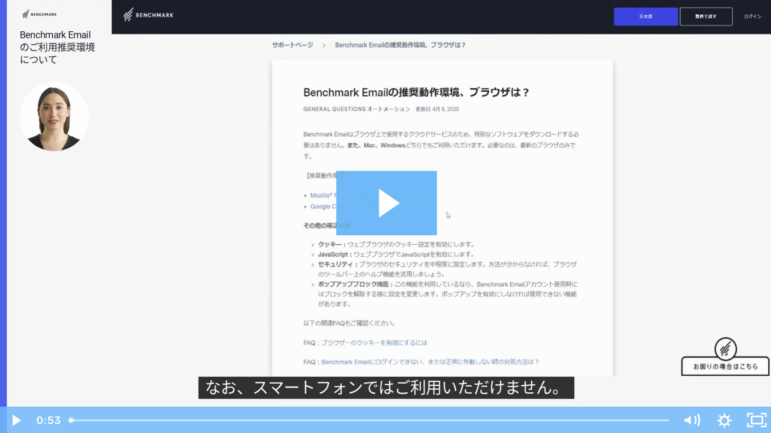Viewport: 771px width, 433px height.
Task: Click the presenter avatar thumbnail
Action: pyautogui.click(x=54, y=117)
